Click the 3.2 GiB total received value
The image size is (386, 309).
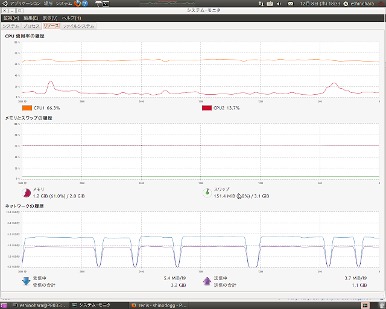179,285
